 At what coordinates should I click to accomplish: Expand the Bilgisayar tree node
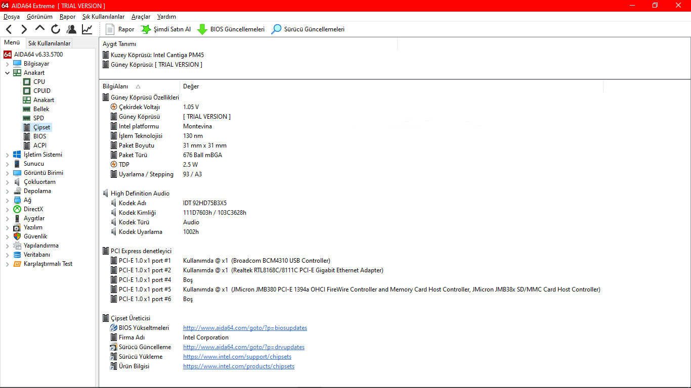tap(7, 64)
